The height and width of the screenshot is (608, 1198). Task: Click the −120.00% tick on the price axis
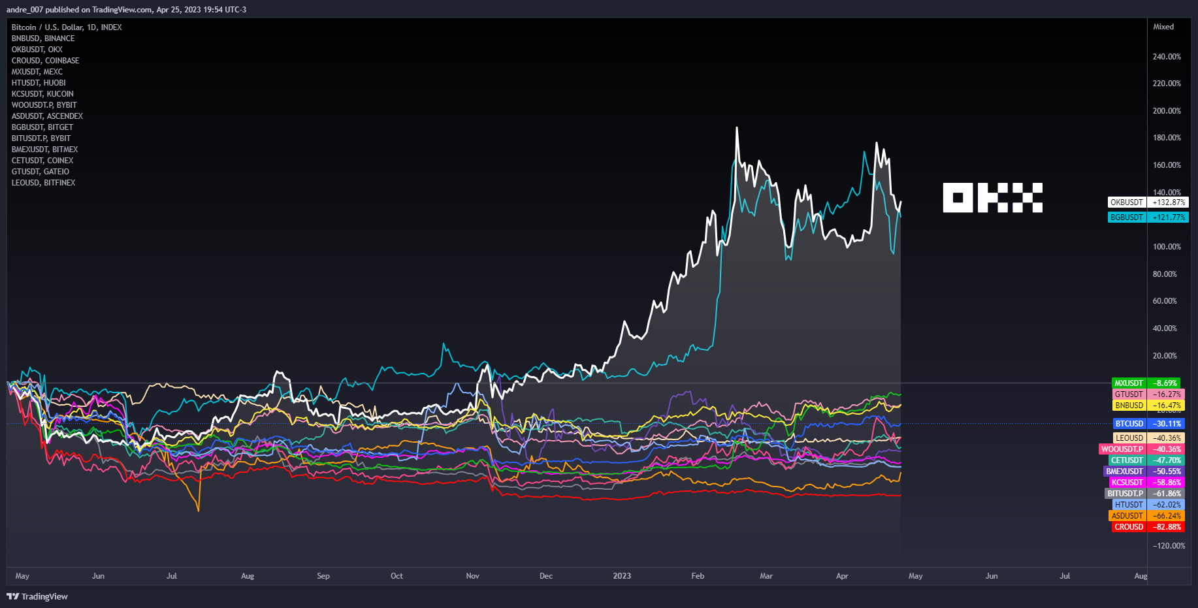click(1169, 546)
